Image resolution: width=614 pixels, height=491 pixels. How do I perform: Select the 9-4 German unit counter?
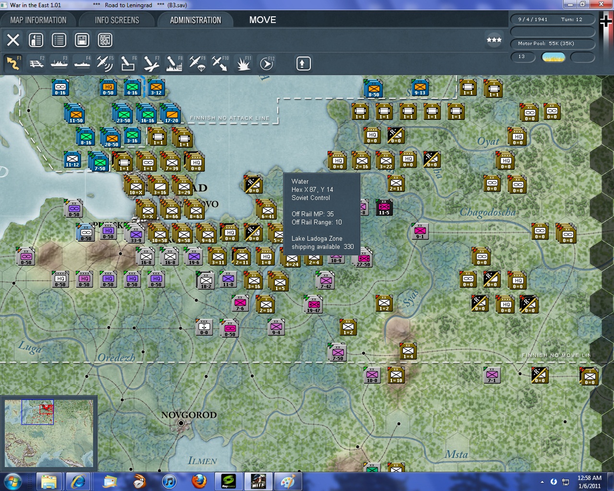(x=276, y=327)
